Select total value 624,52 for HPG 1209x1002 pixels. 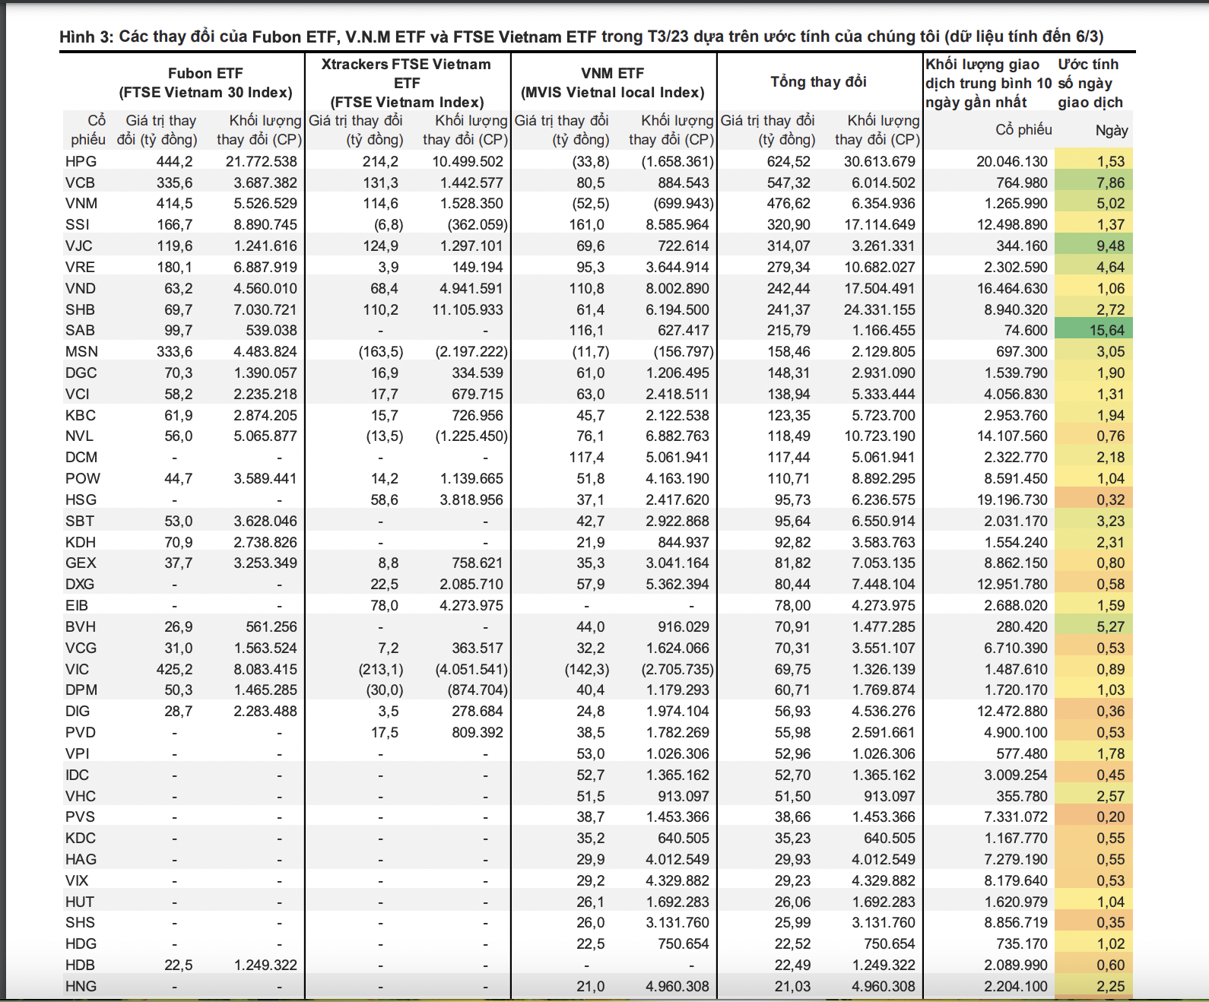tap(789, 161)
